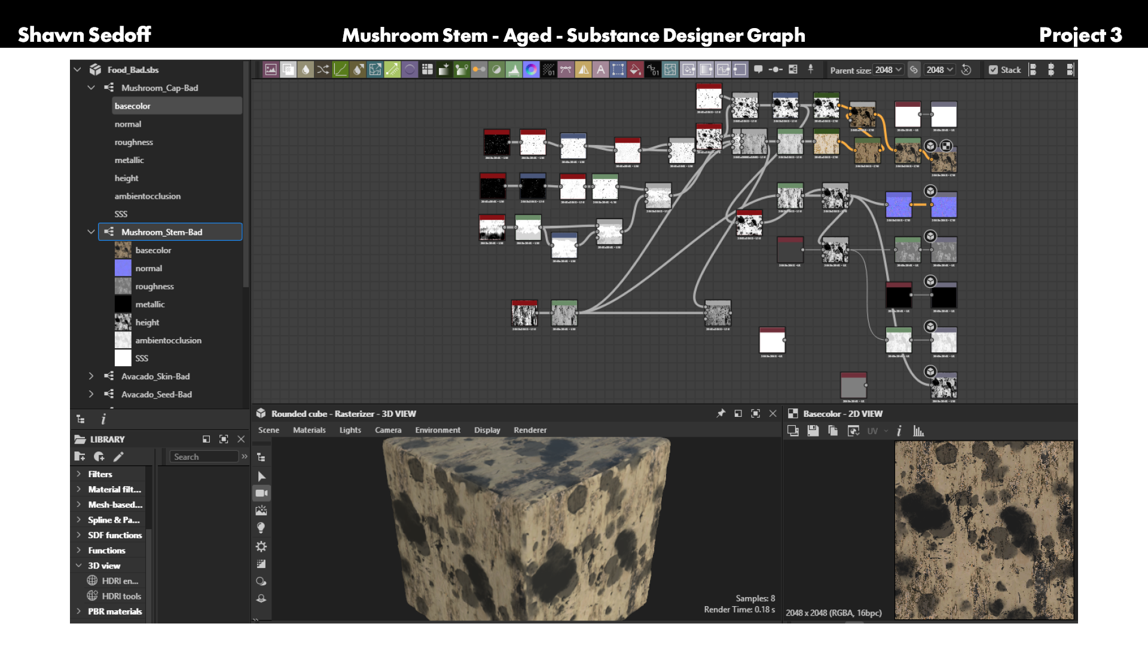The width and height of the screenshot is (1148, 645).
Task: Save the 2D view bitmap icon
Action: coord(813,431)
